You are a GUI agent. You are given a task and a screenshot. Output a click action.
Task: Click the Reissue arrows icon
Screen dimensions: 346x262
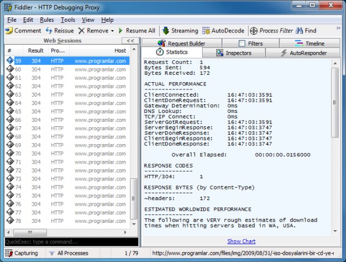[x=49, y=31]
